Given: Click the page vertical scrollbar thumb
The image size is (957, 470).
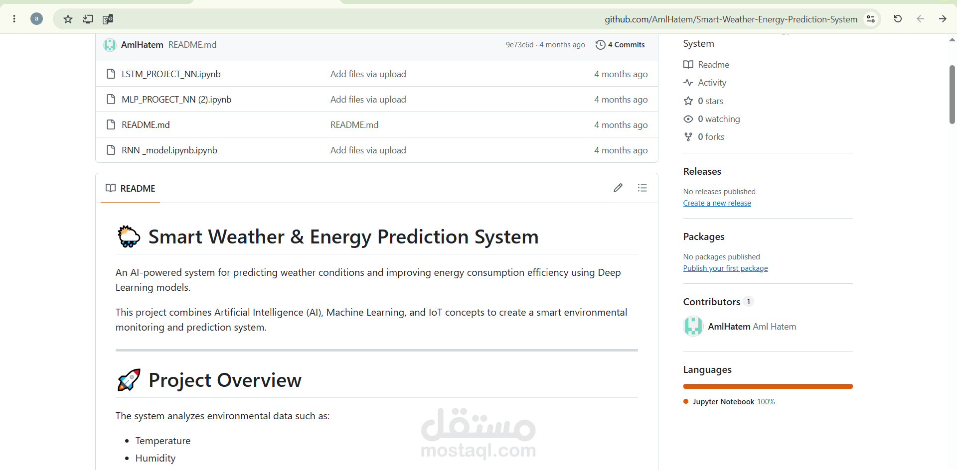Looking at the screenshot, I should (952, 95).
